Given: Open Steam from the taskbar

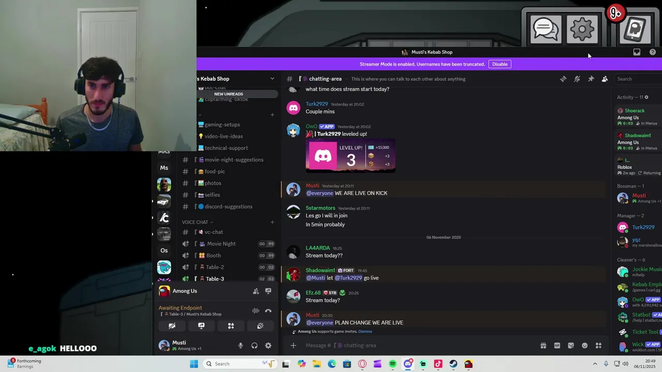Looking at the screenshot, I should point(453,364).
